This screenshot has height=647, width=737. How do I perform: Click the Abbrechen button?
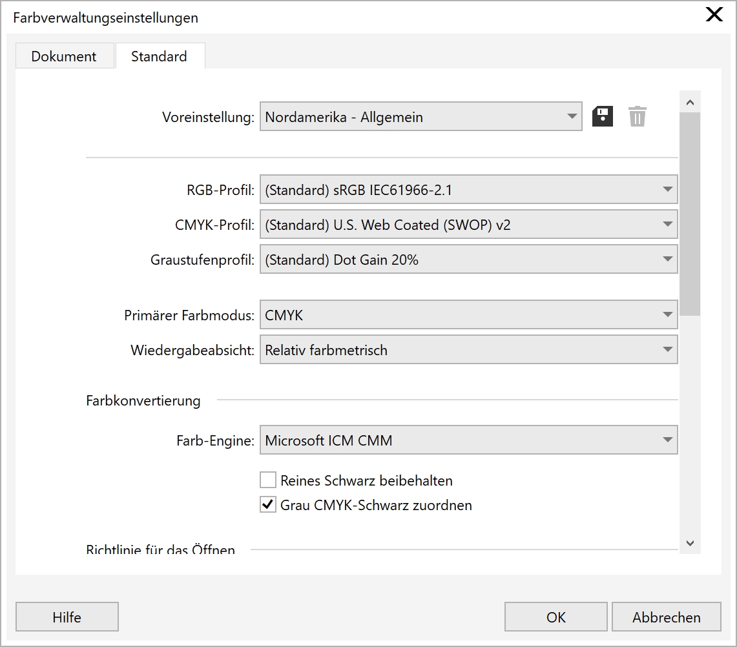666,617
